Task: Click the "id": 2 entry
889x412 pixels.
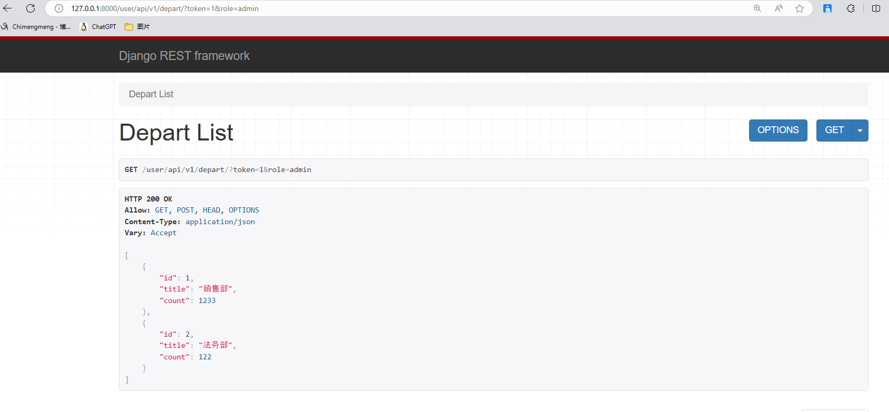Action: pyautogui.click(x=176, y=334)
